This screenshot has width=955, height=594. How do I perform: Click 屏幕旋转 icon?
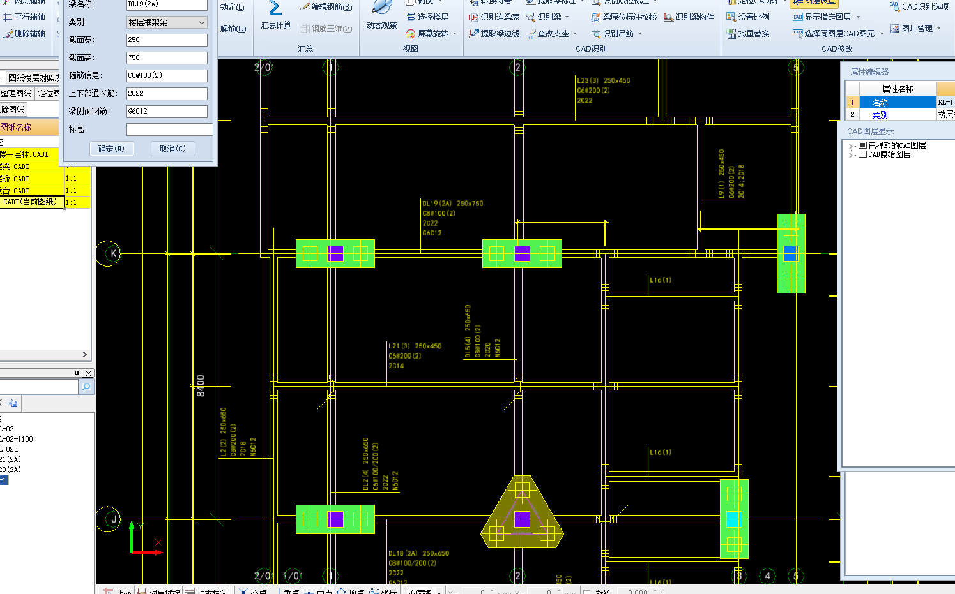point(411,34)
